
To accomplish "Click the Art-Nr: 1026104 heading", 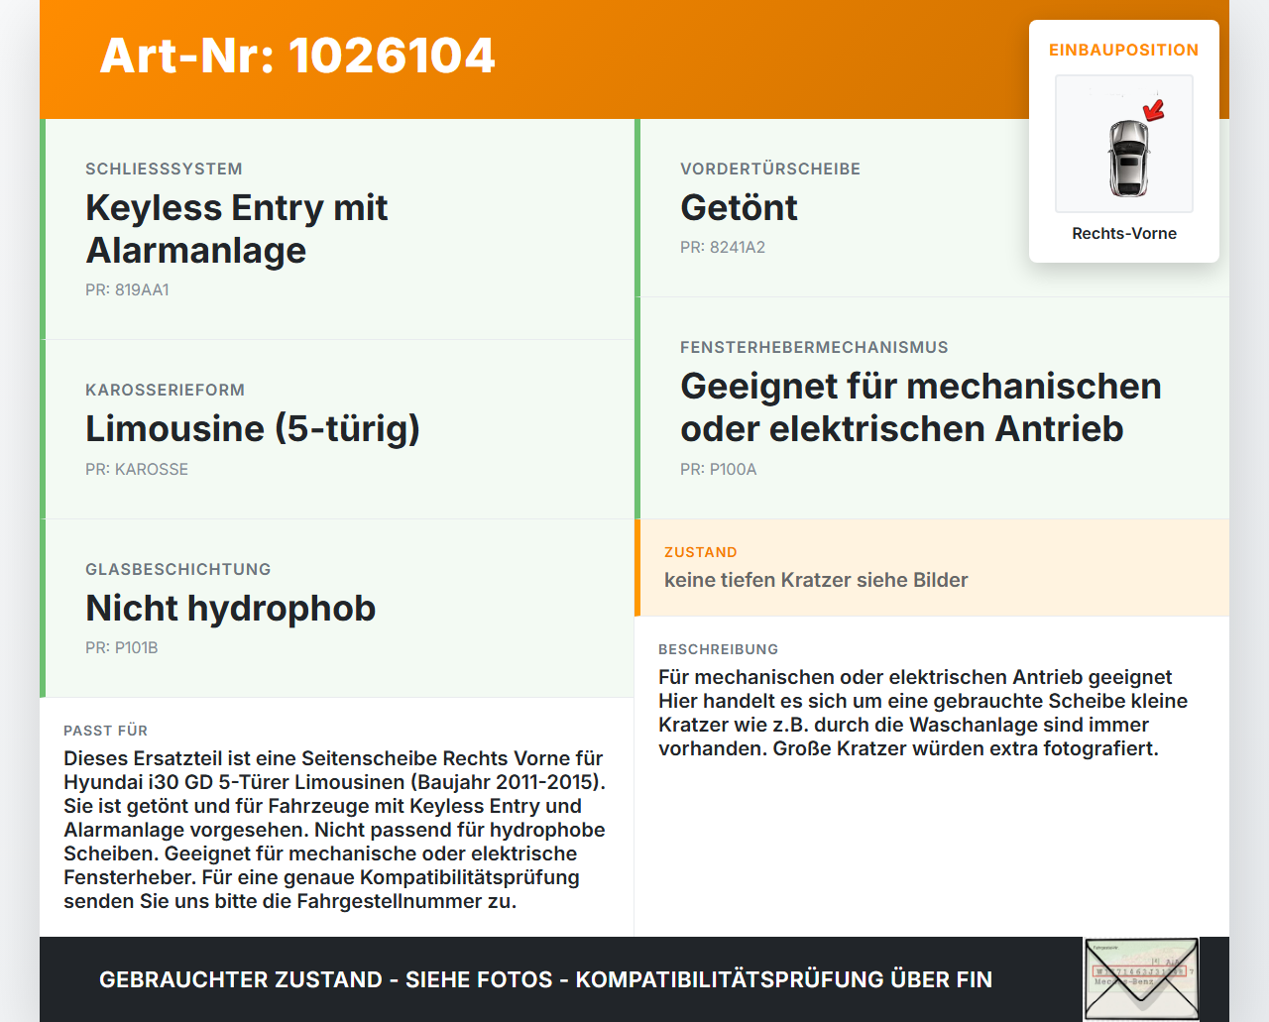I will pos(297,56).
